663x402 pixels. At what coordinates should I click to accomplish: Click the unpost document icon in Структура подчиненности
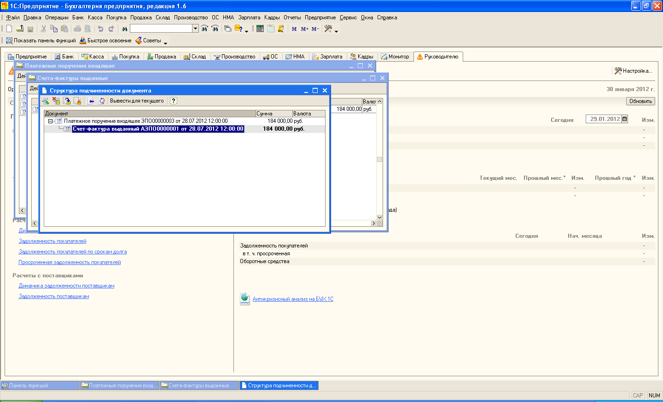[77, 101]
